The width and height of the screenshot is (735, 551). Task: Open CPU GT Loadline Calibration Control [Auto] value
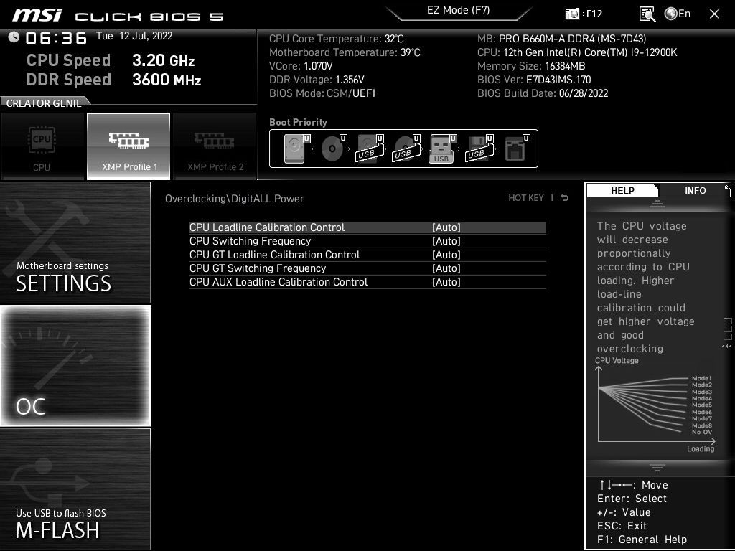tap(446, 255)
